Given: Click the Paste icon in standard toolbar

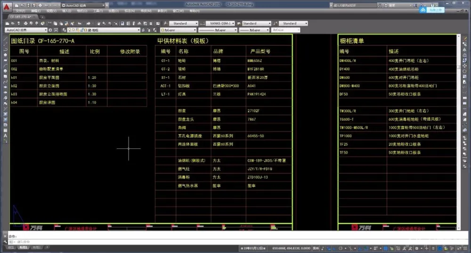Looking at the screenshot, I should [x=61, y=23].
